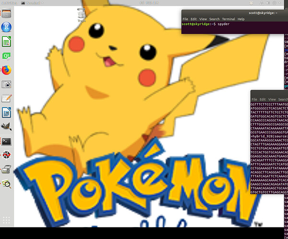
Task: Open Help menu in scott@skyridge terminal
Action: [x=241, y=19]
